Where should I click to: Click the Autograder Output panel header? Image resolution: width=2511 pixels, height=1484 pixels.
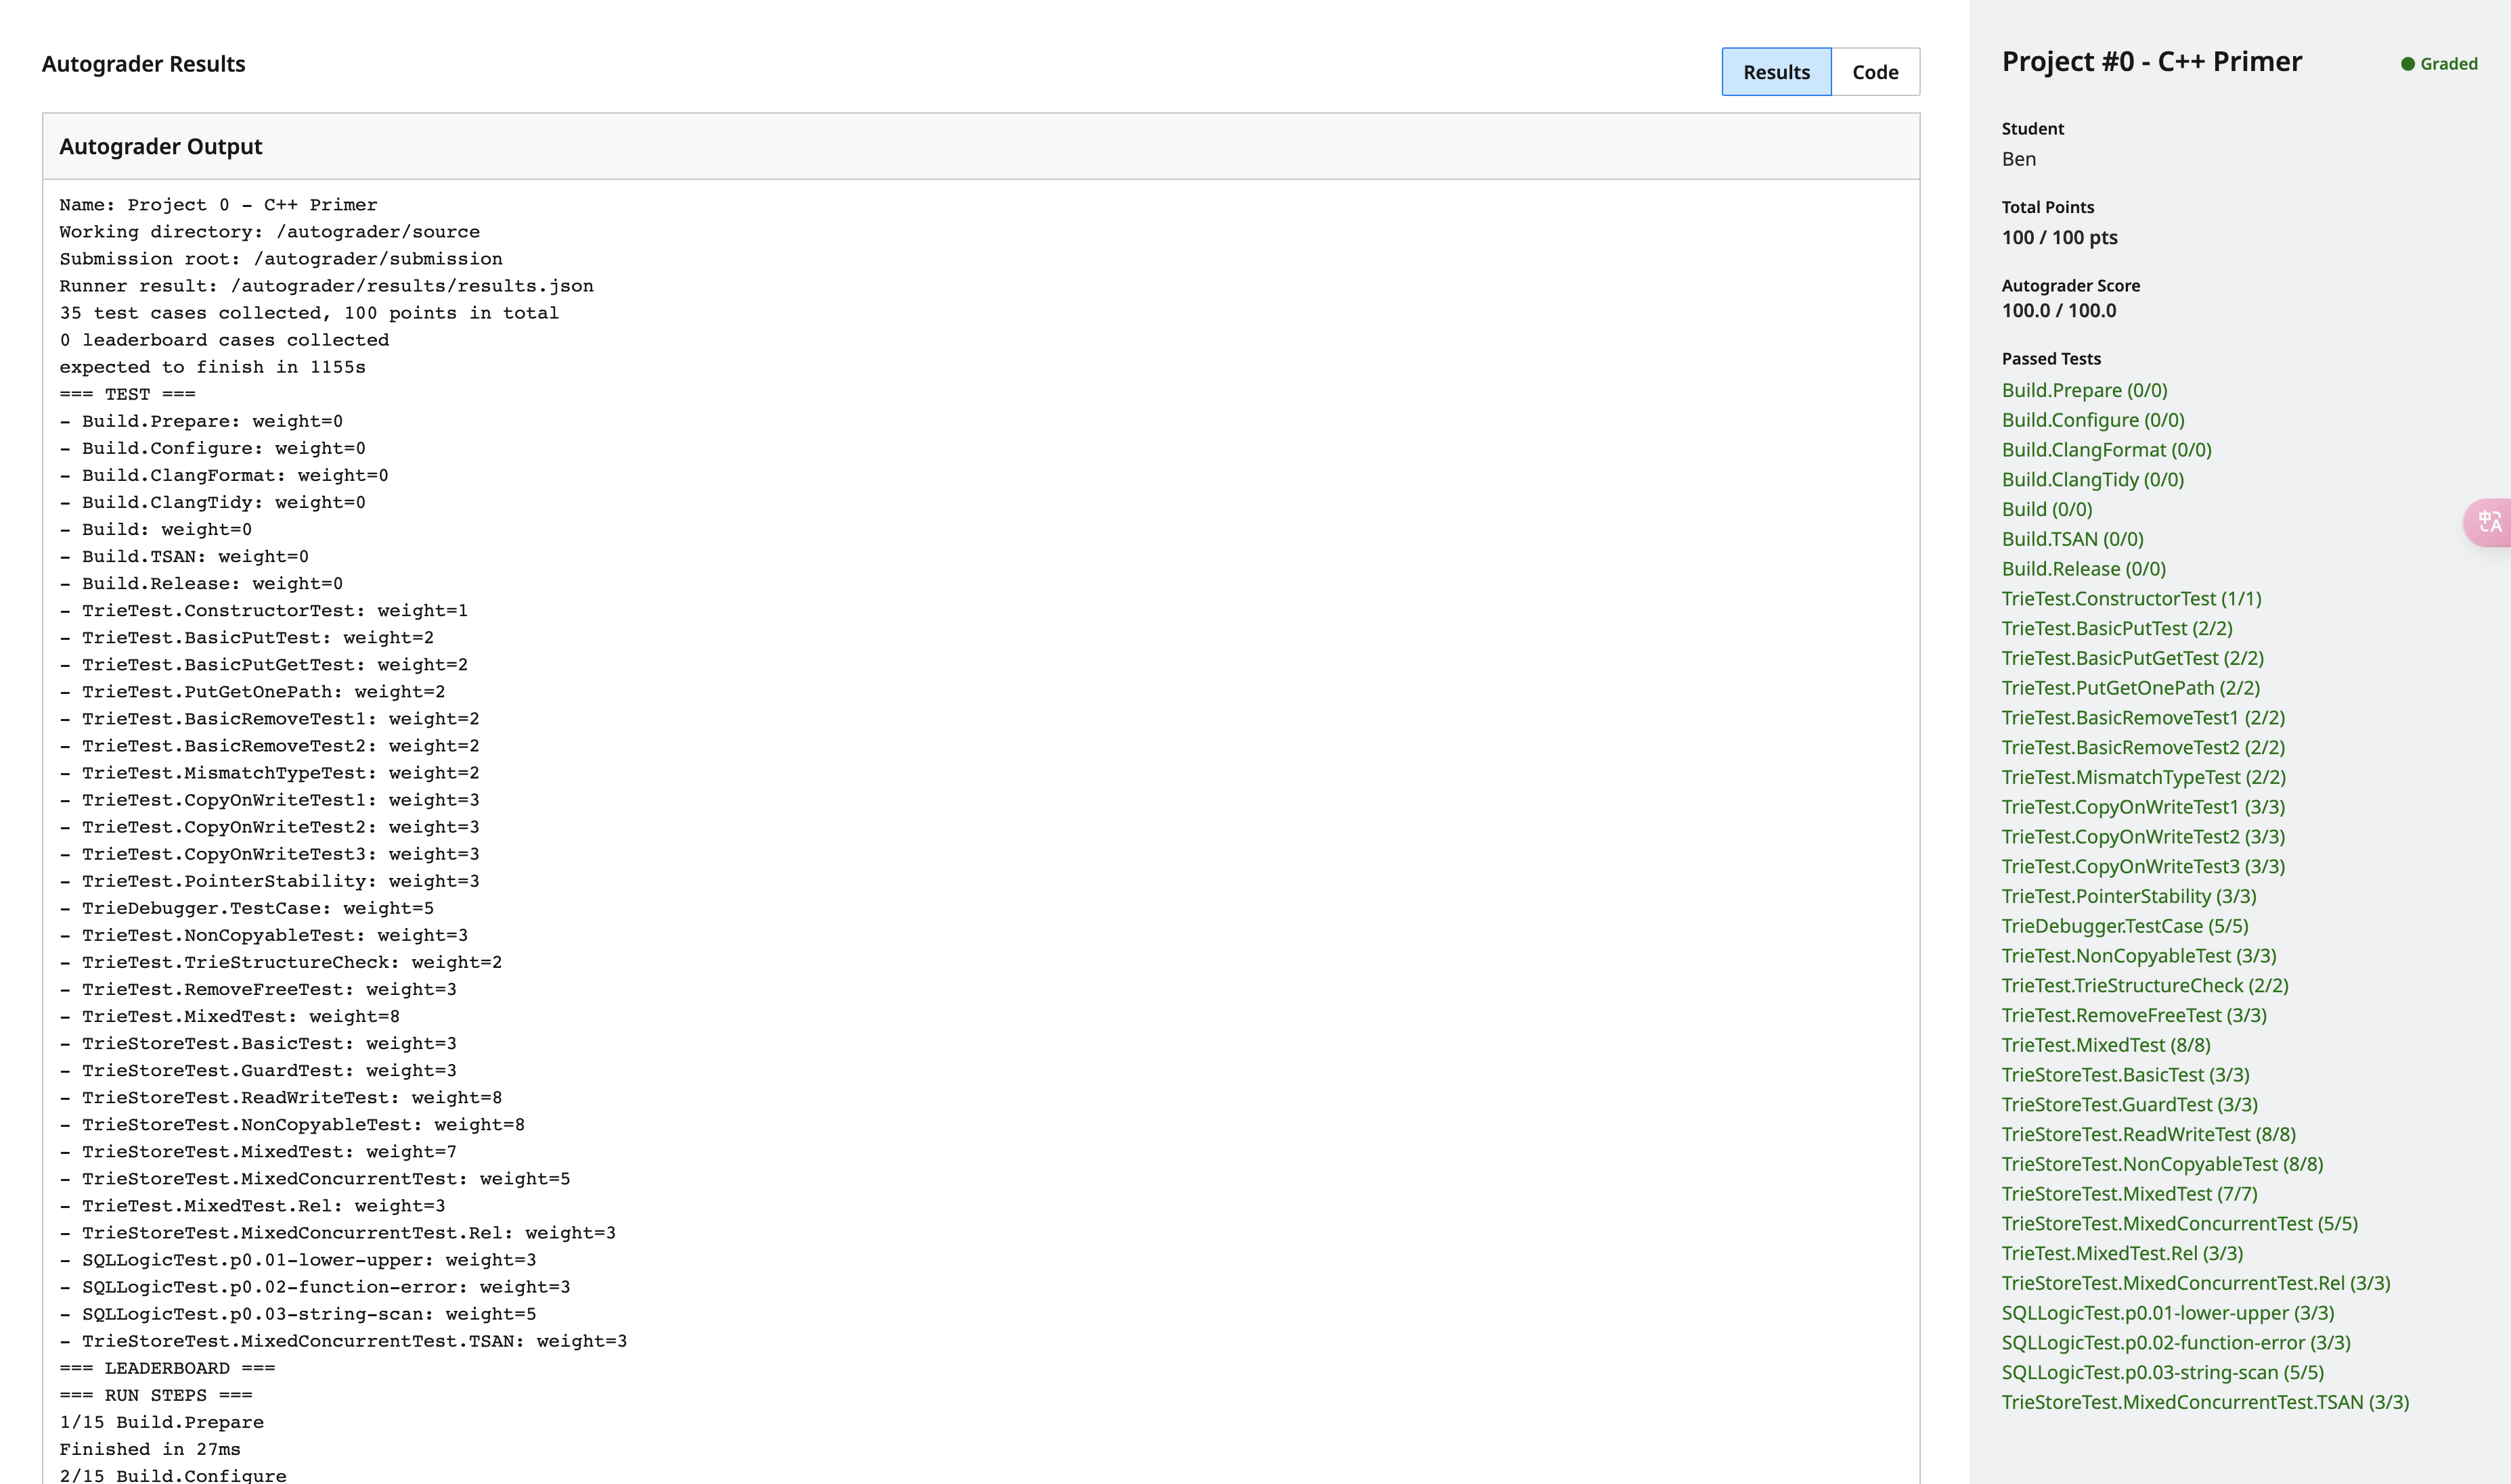160,146
